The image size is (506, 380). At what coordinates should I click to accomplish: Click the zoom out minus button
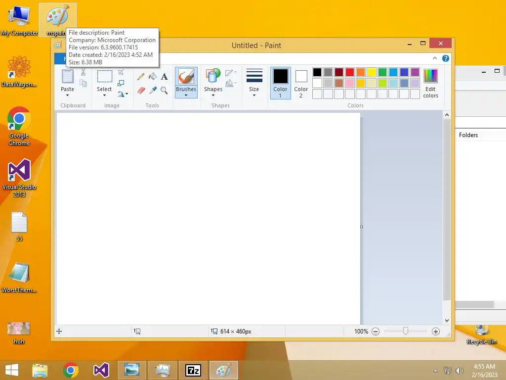pos(376,332)
